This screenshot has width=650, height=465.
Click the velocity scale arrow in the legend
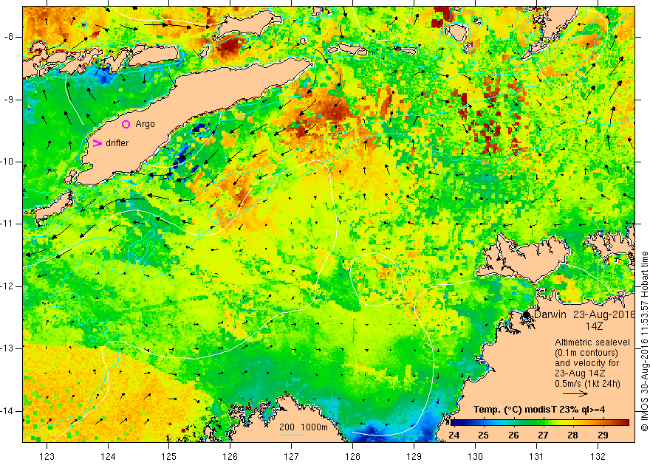click(x=575, y=394)
